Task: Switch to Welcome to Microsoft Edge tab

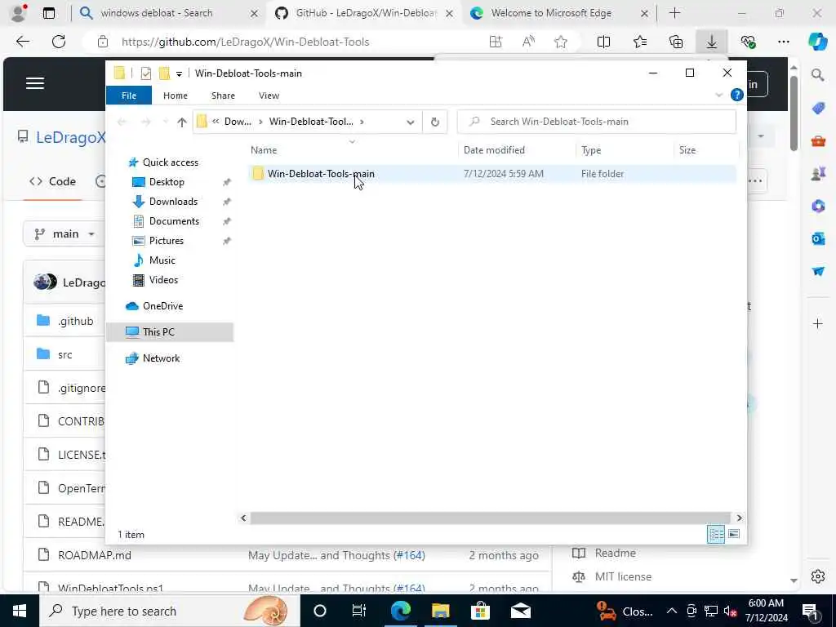Action: point(558,13)
